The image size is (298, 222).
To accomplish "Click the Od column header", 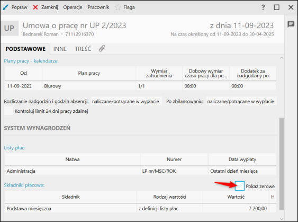I will 23,73.
